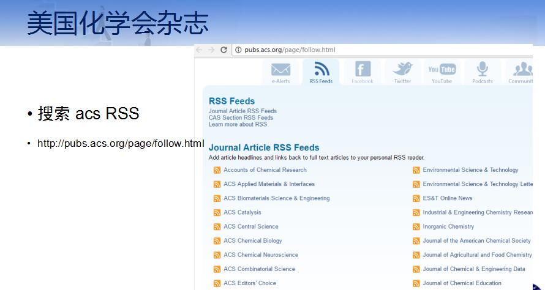Click RSS icon for ACS Chemical Neuroscience
The image size is (545, 290).
coord(217,255)
